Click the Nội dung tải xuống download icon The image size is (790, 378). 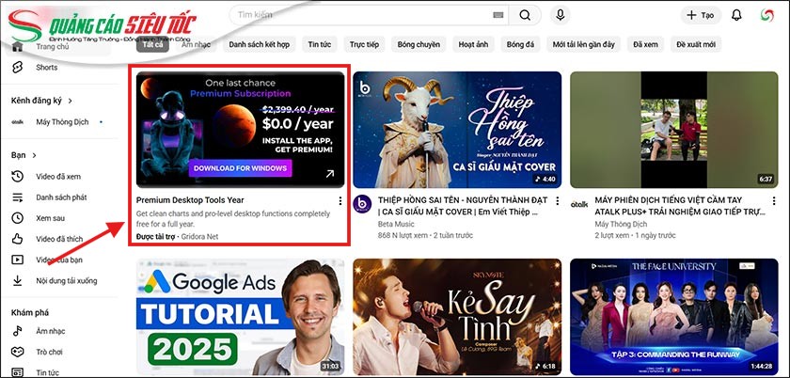(18, 281)
